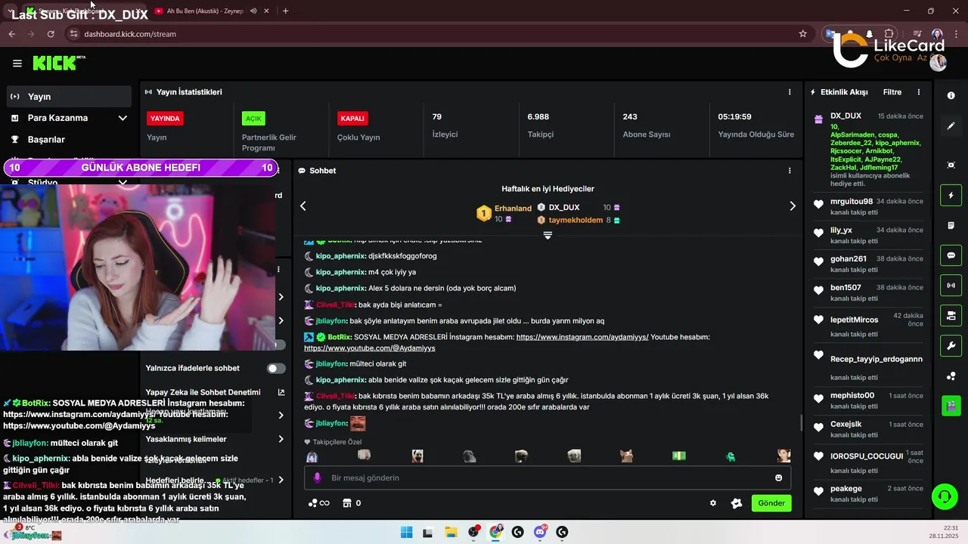Click the message input field
The height and width of the screenshot is (544, 968).
tap(548, 478)
